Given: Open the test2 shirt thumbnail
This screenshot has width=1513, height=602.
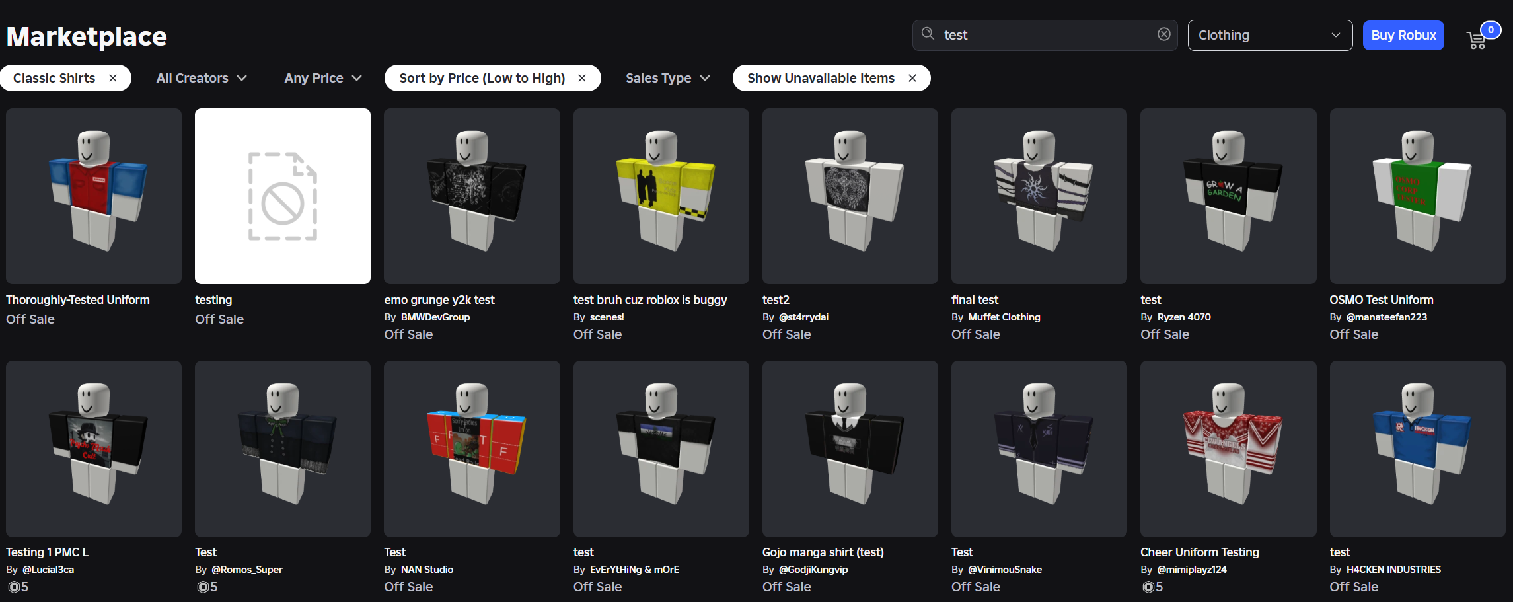Looking at the screenshot, I should coord(850,196).
